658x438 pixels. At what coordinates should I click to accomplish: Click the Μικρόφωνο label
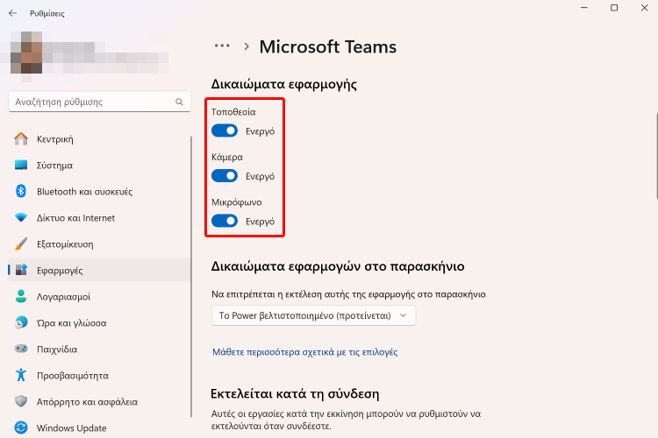(236, 202)
